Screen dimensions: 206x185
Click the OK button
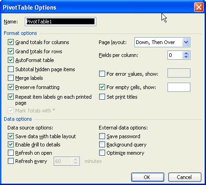tap(148, 177)
